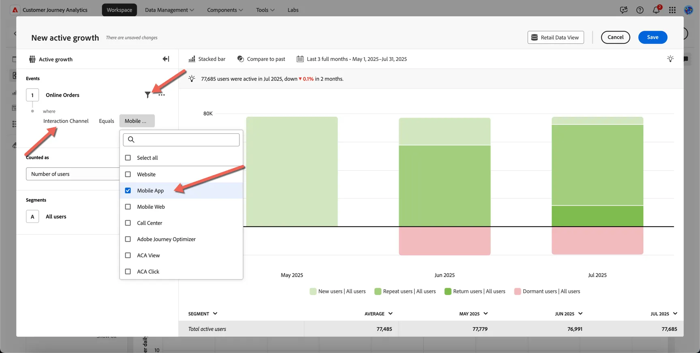Switch to the Workspace tab

pyautogui.click(x=120, y=10)
